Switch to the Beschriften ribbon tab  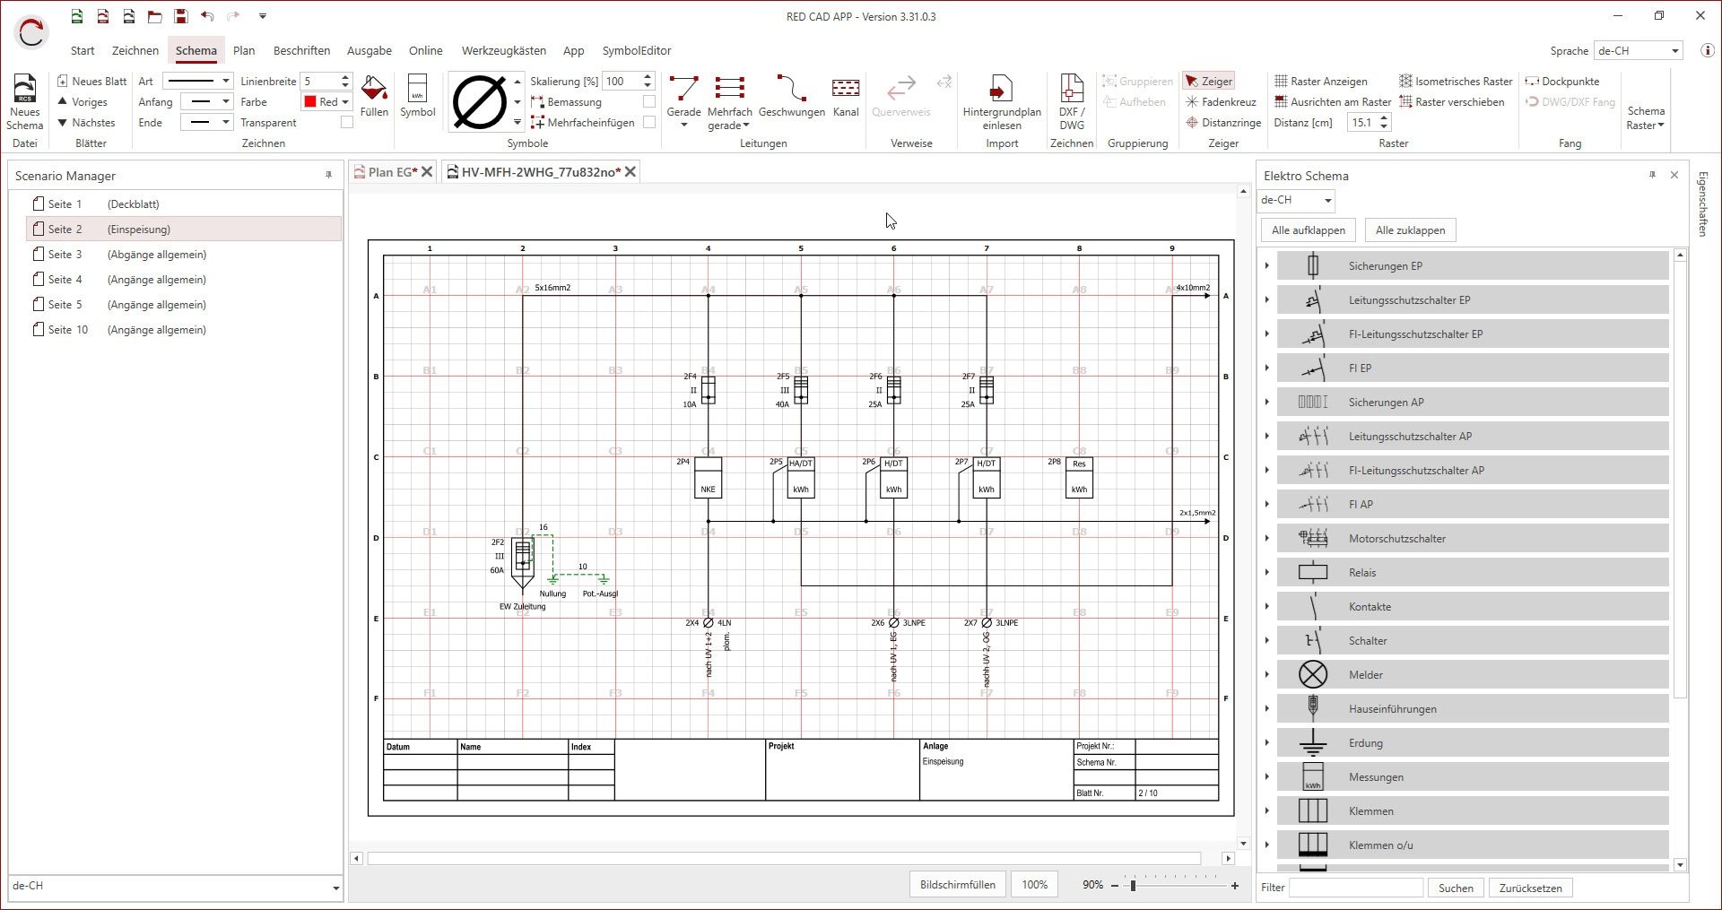[301, 50]
